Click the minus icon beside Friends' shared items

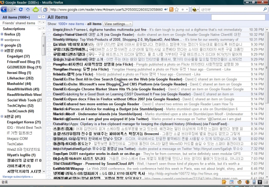pos(39,22)
